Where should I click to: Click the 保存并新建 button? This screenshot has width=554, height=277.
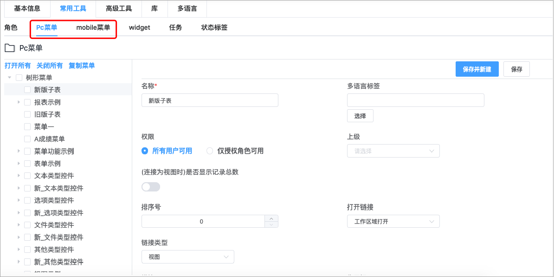[477, 69]
